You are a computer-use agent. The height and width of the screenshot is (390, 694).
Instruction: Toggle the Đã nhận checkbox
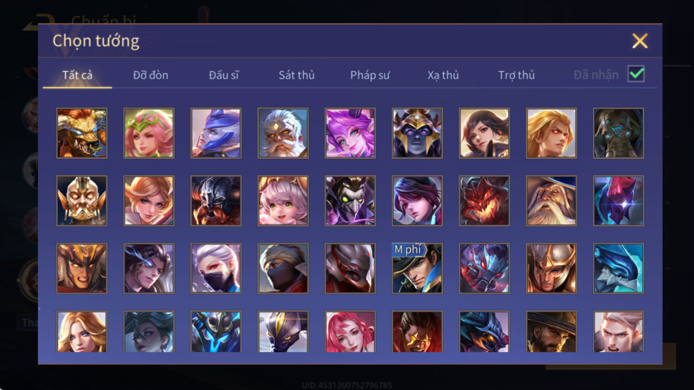[x=636, y=74]
